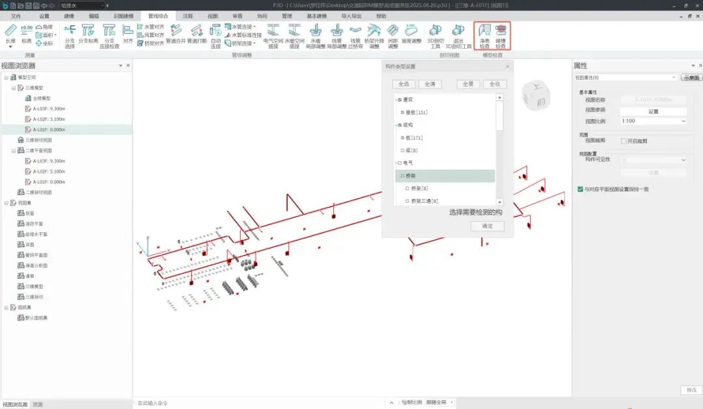Run 净高检查 clear height check
This screenshot has height=409, width=703.
tap(485, 36)
